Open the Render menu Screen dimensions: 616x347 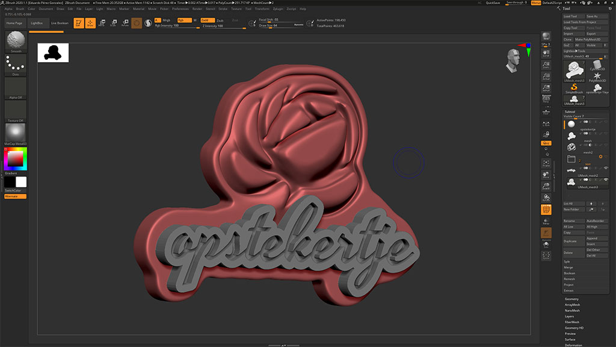197,8
